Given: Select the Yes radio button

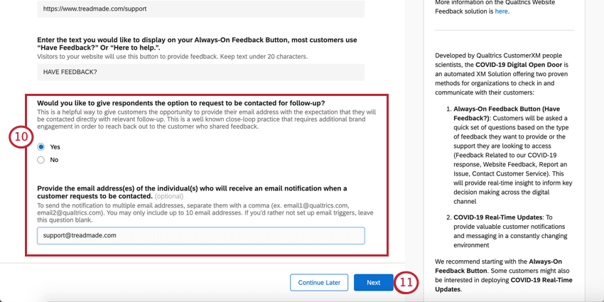Looking at the screenshot, I should [x=41, y=146].
